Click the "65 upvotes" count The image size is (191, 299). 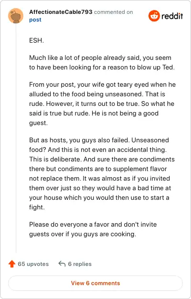(x=33, y=264)
